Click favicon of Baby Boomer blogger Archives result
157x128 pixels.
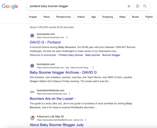(x=32, y=66)
